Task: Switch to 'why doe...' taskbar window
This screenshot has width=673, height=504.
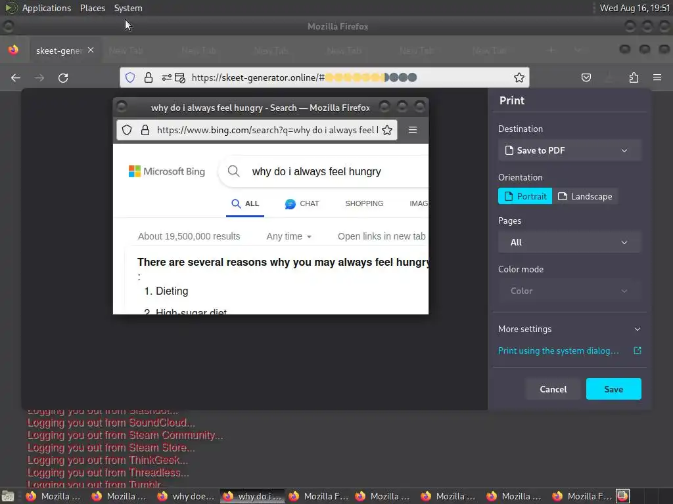Action: [x=186, y=496]
